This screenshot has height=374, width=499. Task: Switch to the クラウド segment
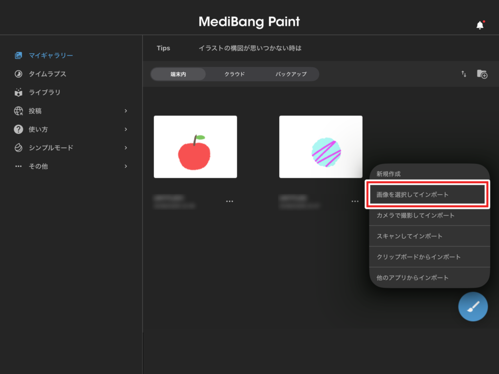[234, 74]
